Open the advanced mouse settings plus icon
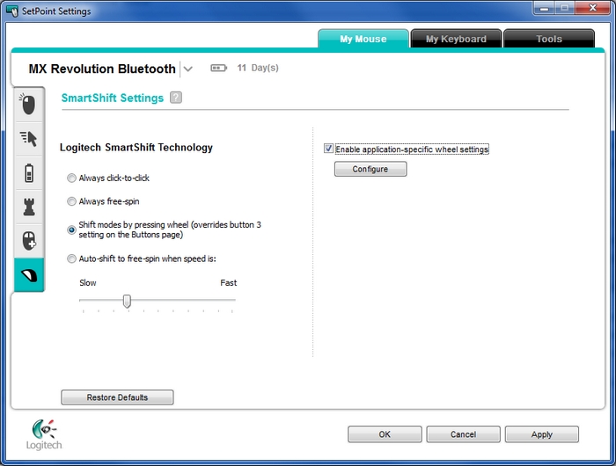Image resolution: width=616 pixels, height=466 pixels. [28, 239]
